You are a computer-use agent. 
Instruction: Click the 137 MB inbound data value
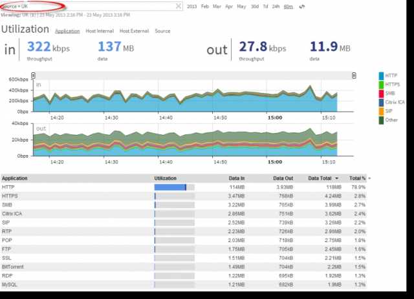[116, 47]
